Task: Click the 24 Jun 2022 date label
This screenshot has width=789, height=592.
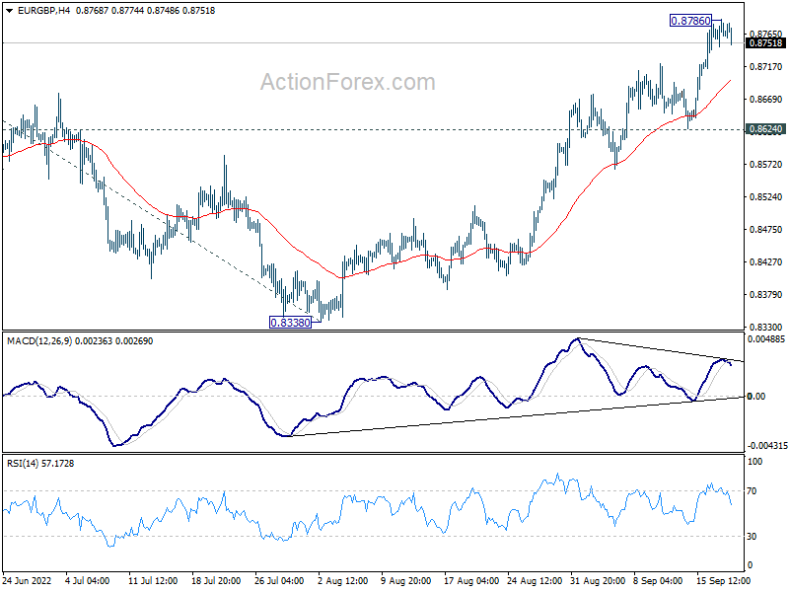Action: [28, 581]
